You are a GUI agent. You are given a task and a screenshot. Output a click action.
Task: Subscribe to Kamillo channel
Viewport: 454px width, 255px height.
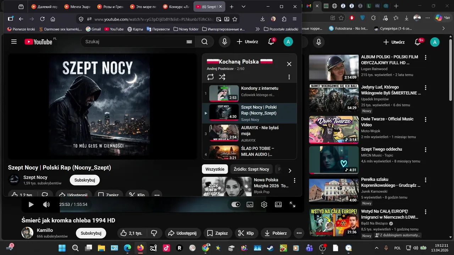pyautogui.click(x=91, y=233)
